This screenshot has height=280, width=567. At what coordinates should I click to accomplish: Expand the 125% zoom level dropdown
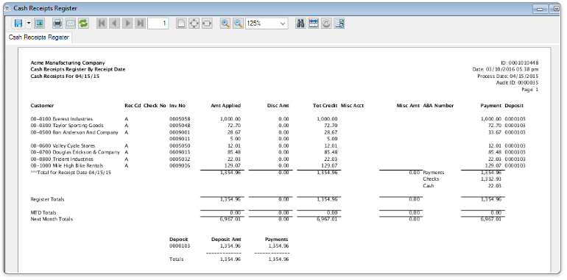coord(267,24)
